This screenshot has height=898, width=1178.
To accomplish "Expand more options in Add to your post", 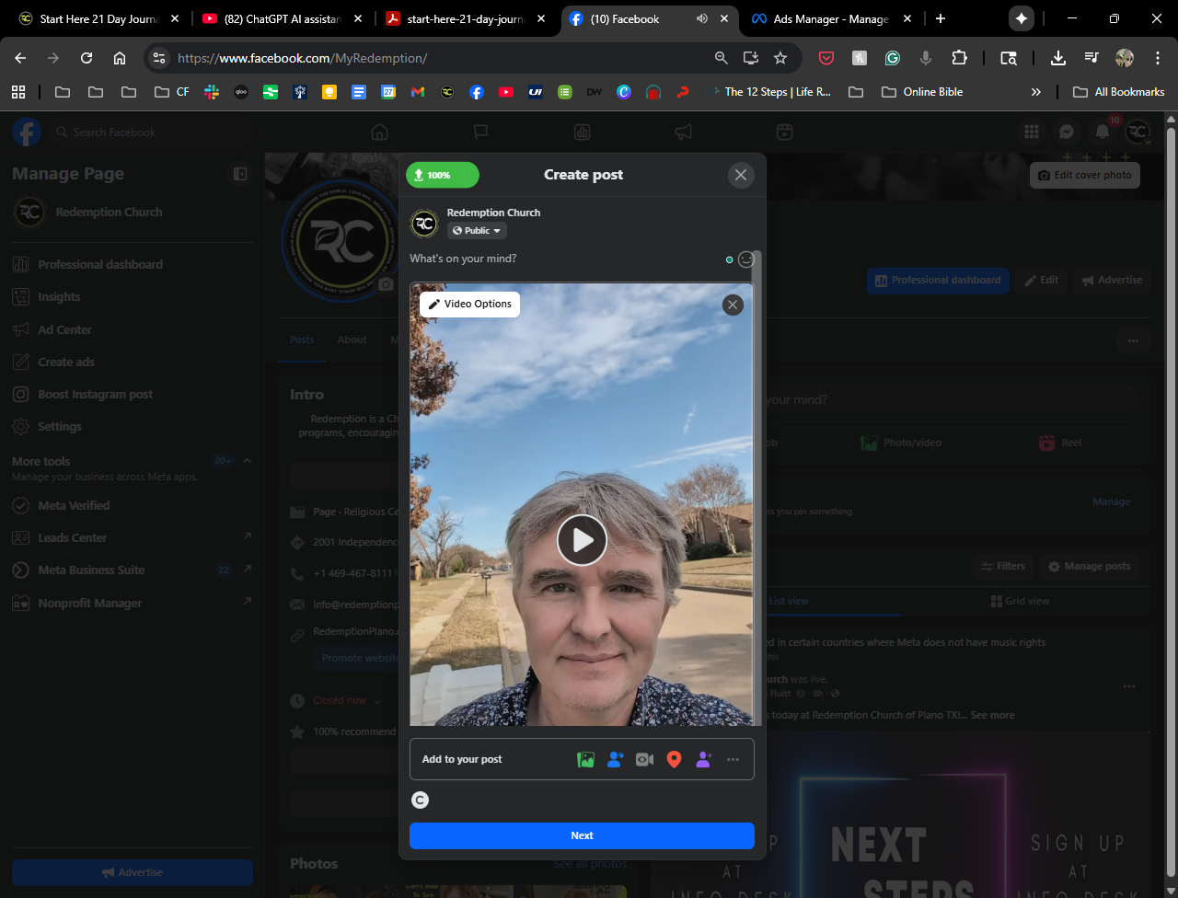I will click(x=733, y=760).
